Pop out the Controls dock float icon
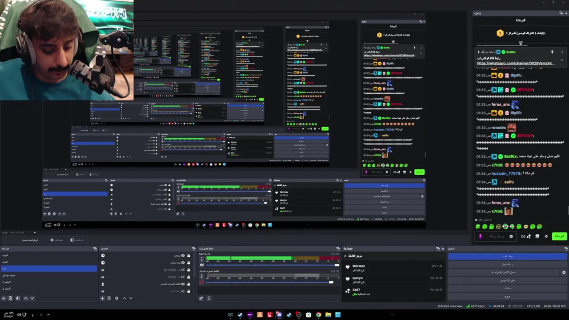 (x=566, y=248)
